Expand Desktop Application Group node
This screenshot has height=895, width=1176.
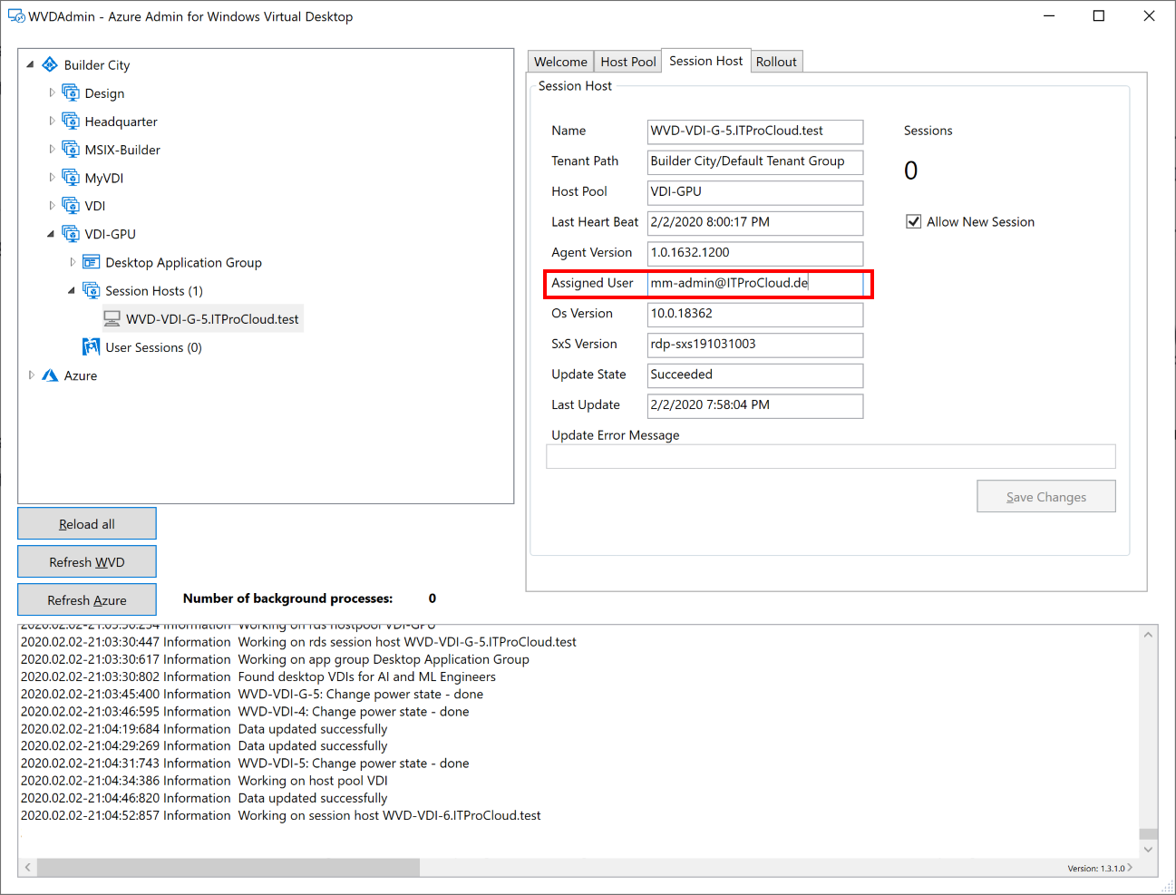click(73, 262)
